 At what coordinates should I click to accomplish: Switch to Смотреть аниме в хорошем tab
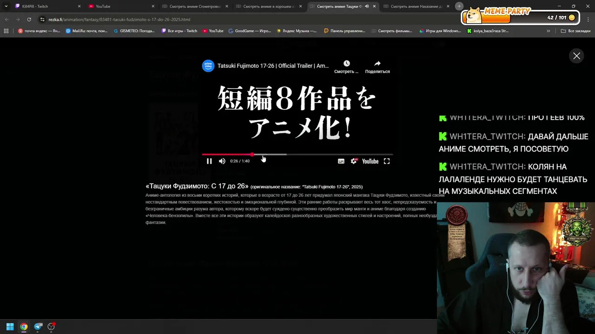coord(268,6)
